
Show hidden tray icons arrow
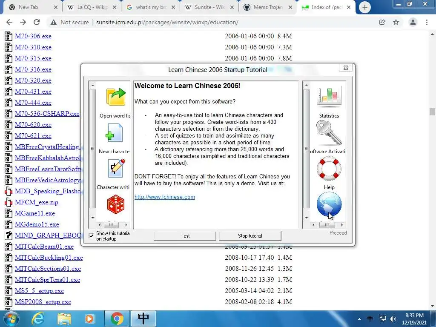(359, 319)
